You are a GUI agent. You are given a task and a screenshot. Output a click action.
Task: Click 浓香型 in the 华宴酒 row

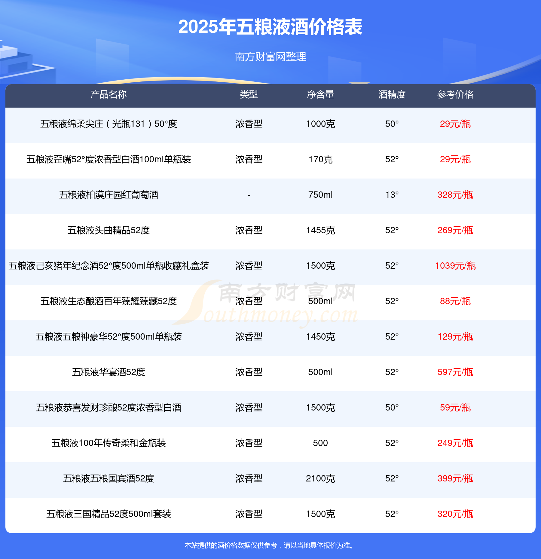249,372
